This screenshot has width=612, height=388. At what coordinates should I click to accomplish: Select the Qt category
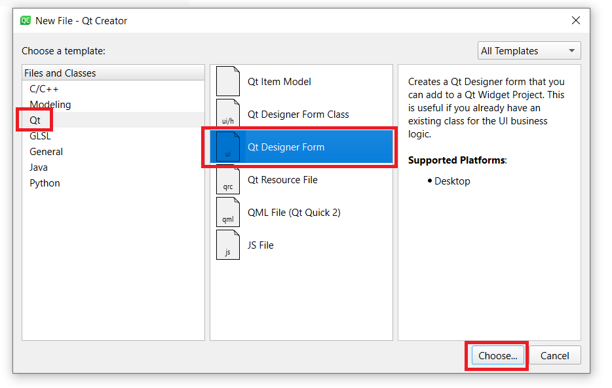35,120
